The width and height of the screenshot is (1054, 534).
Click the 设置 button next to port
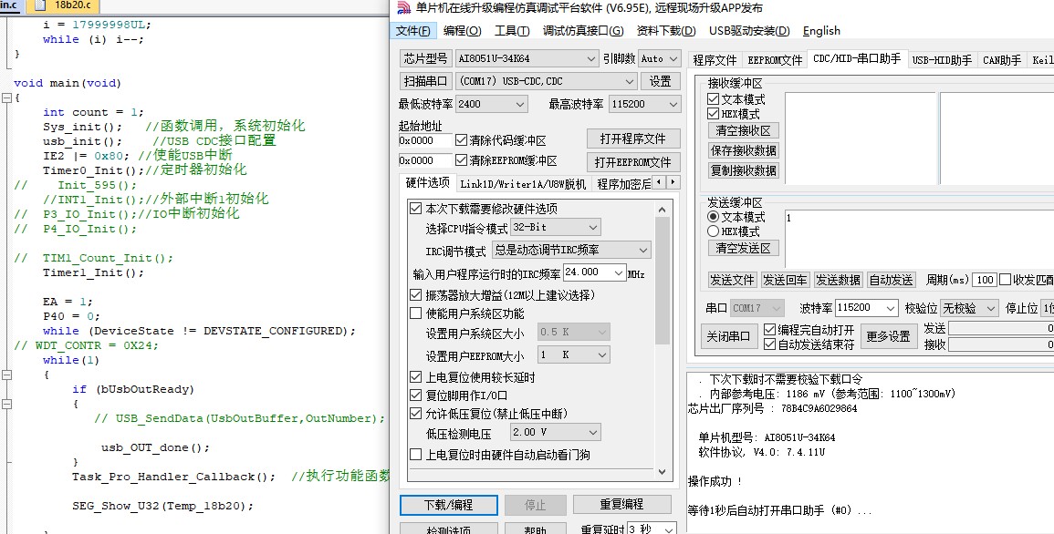point(660,81)
